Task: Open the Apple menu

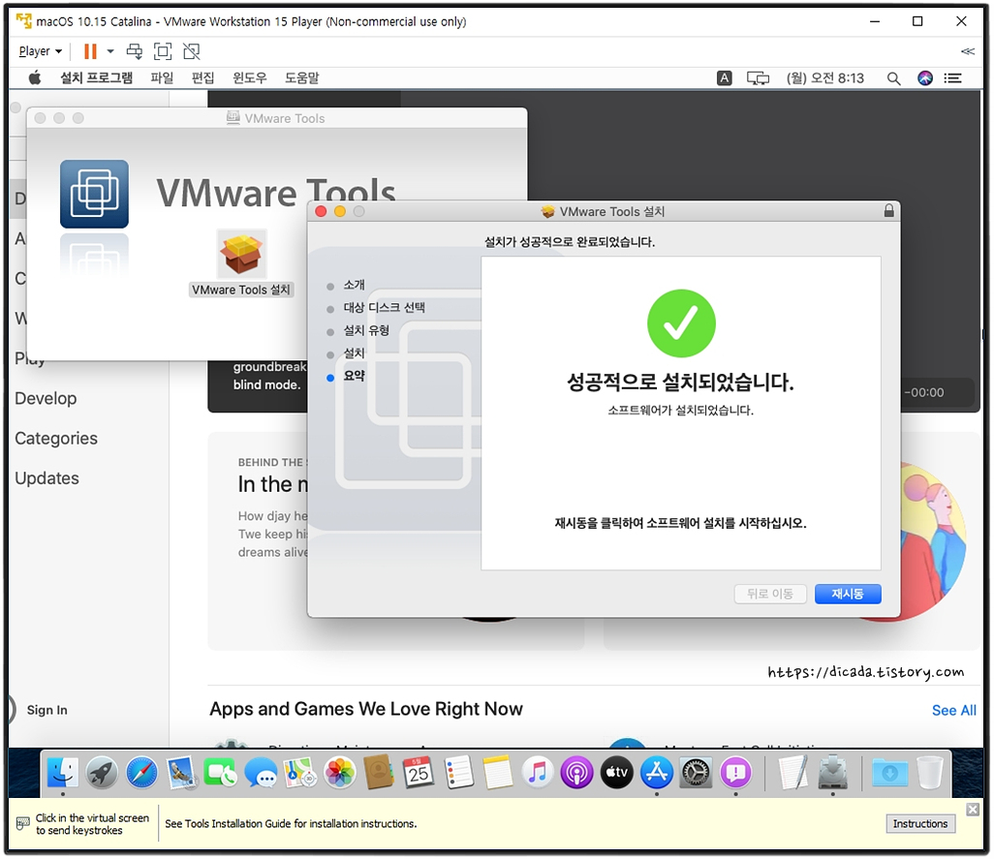Action: tap(35, 77)
